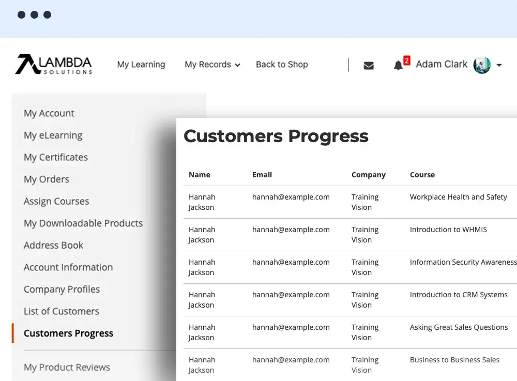Open My Downloadable Products
517x381 pixels.
(x=83, y=223)
